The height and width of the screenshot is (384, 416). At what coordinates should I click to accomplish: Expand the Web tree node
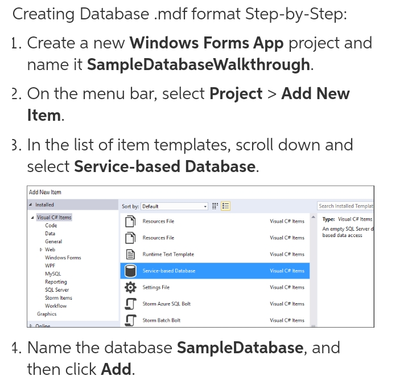pos(41,250)
